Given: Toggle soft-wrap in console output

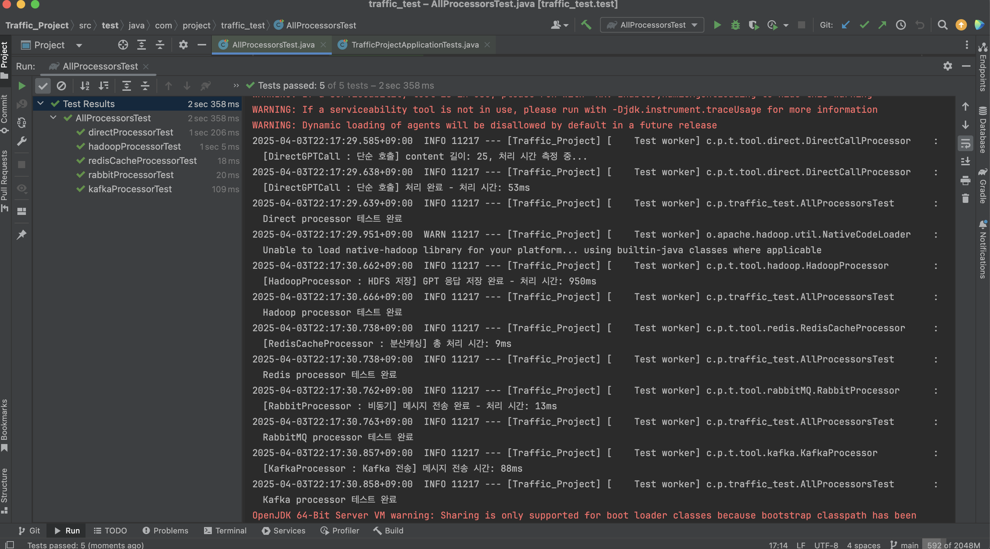Looking at the screenshot, I should coord(965,143).
